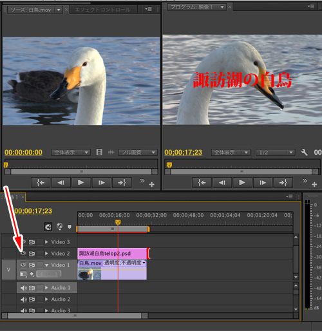Open Source monitor 全体表示 zoom dropdown
Image resolution: width=322 pixels, height=331 pixels.
71,153
